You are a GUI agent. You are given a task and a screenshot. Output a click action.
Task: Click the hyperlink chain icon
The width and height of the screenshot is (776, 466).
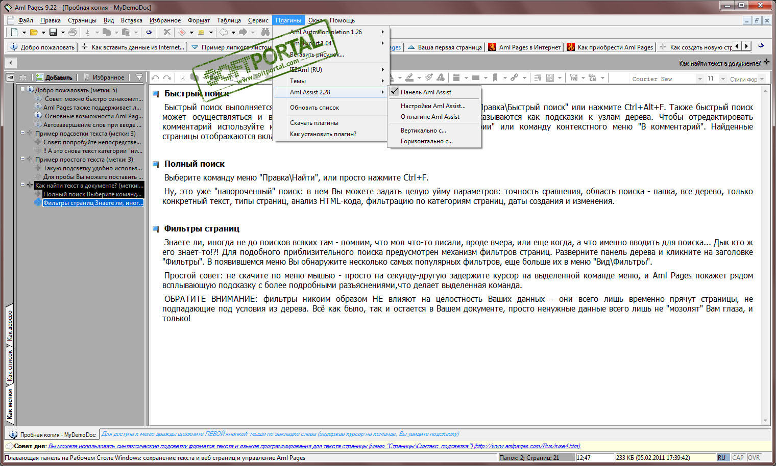[x=514, y=78]
